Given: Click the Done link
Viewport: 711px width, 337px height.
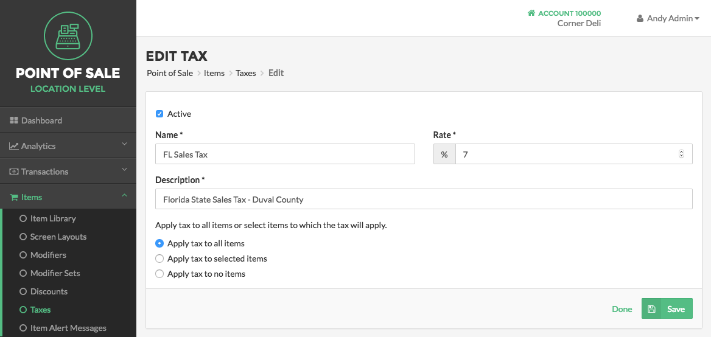Looking at the screenshot, I should 622,309.
